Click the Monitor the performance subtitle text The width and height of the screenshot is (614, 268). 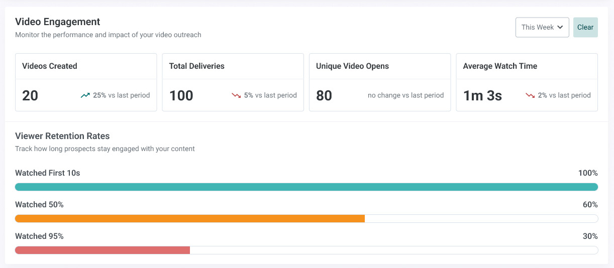(x=108, y=35)
